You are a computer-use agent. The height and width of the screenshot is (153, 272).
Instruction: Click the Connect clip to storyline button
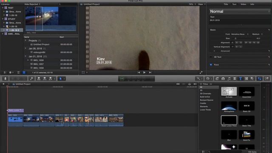tap(39, 79)
